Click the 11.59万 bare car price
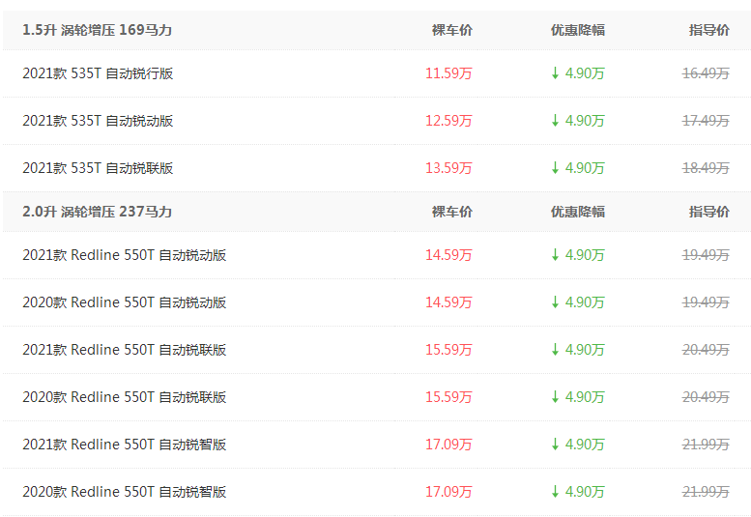Screen dimensions: 751x517 (x=448, y=73)
